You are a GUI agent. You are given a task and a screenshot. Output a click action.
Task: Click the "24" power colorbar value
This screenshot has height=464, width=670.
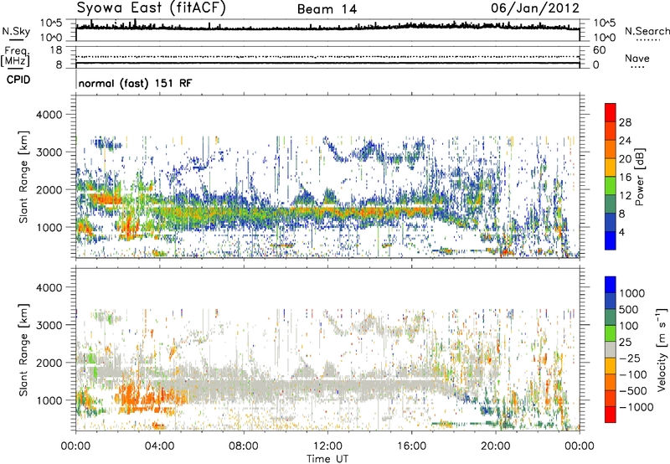click(x=625, y=141)
